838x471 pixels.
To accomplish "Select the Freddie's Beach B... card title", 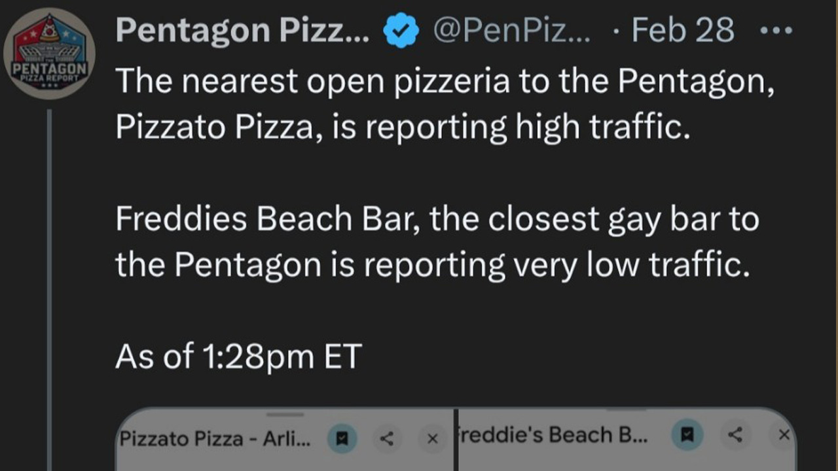I will 554,436.
